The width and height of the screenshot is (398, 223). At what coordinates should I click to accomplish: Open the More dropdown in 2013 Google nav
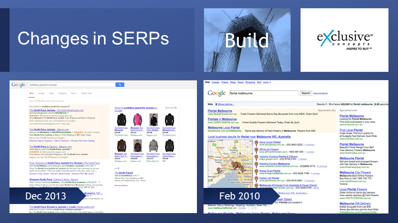(x=74, y=93)
